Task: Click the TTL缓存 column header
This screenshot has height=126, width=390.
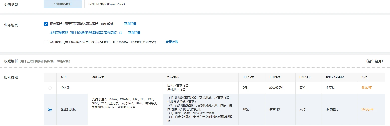Action: (x=275, y=77)
